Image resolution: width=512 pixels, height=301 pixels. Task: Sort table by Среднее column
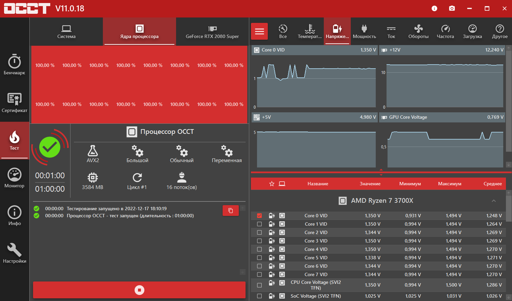(493, 184)
